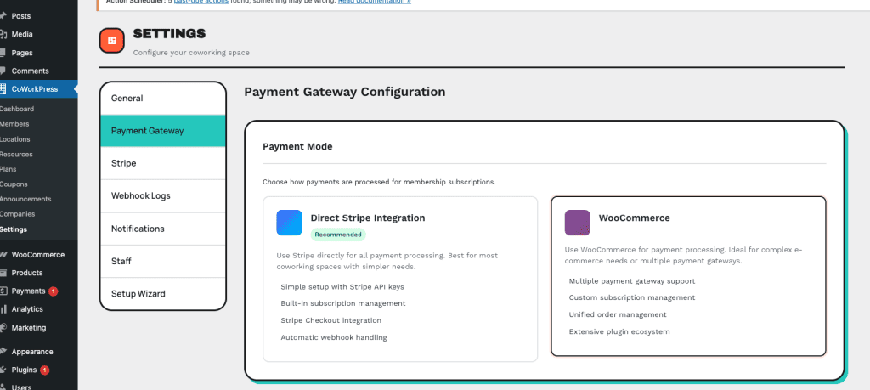Click the 'Payment Gateway Configuration' heading
870x390 pixels.
pos(345,92)
